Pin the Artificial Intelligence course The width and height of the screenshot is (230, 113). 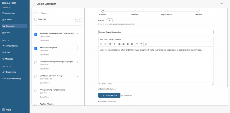click(78, 48)
